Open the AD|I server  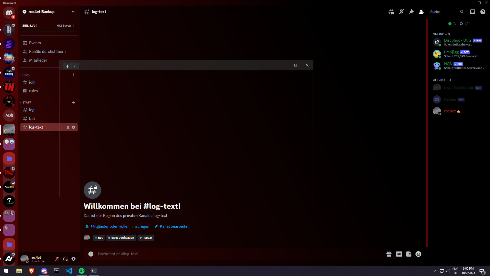pos(9,116)
